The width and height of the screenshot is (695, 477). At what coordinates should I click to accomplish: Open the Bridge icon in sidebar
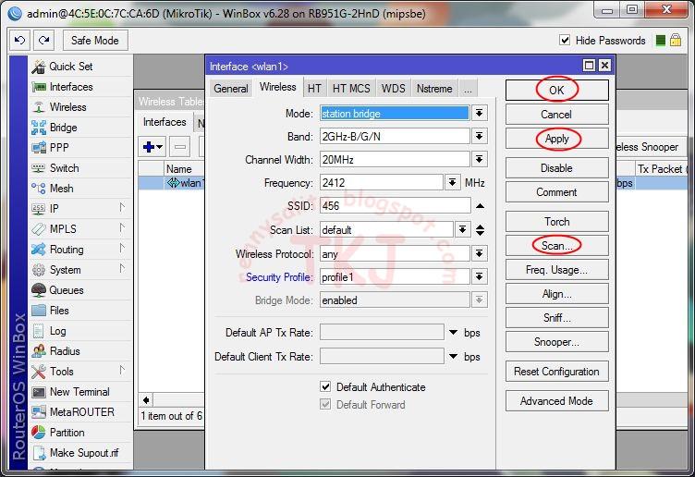point(39,128)
